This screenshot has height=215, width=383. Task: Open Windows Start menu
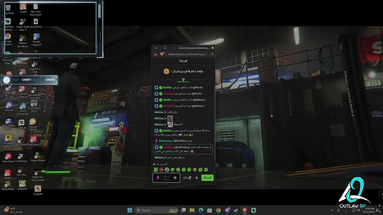(x=130, y=210)
